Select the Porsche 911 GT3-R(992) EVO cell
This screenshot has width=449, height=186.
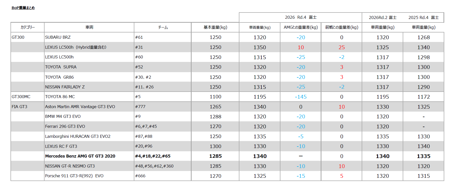89,176
